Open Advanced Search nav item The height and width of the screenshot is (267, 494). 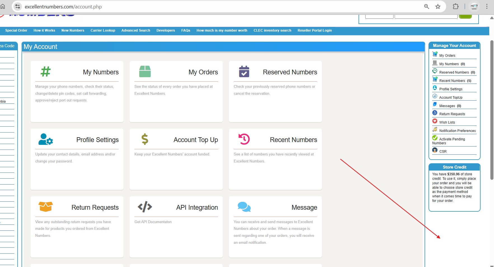136,30
